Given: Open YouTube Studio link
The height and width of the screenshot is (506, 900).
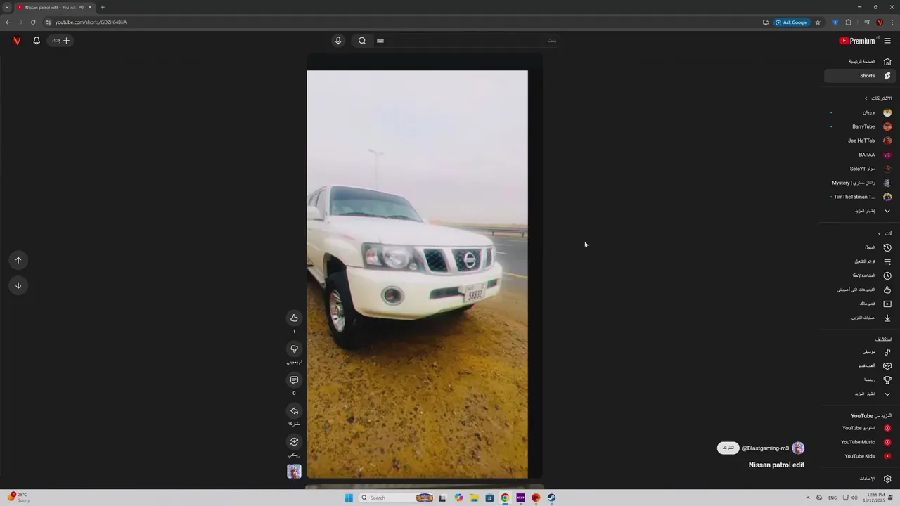Looking at the screenshot, I should coord(859,428).
